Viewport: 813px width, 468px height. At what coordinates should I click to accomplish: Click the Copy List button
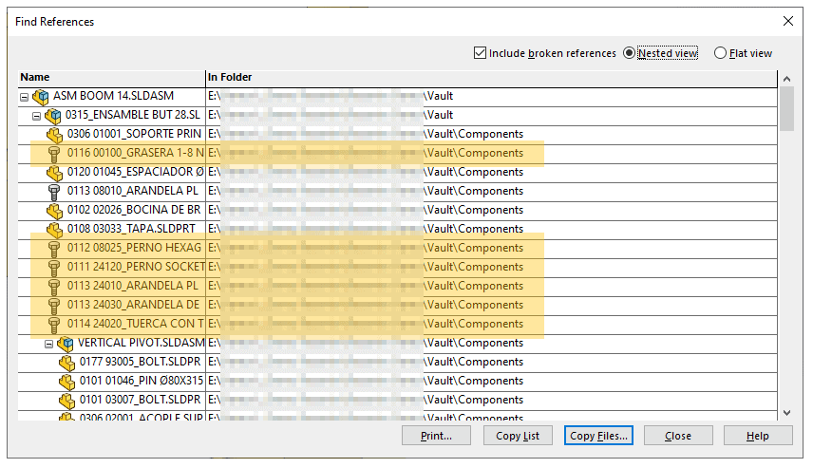518,436
